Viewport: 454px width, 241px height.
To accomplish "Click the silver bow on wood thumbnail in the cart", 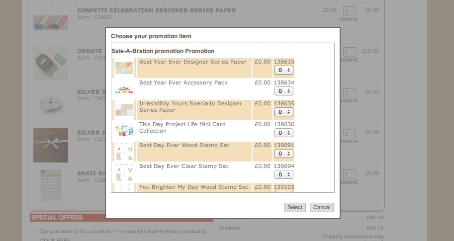I will 51,145.
